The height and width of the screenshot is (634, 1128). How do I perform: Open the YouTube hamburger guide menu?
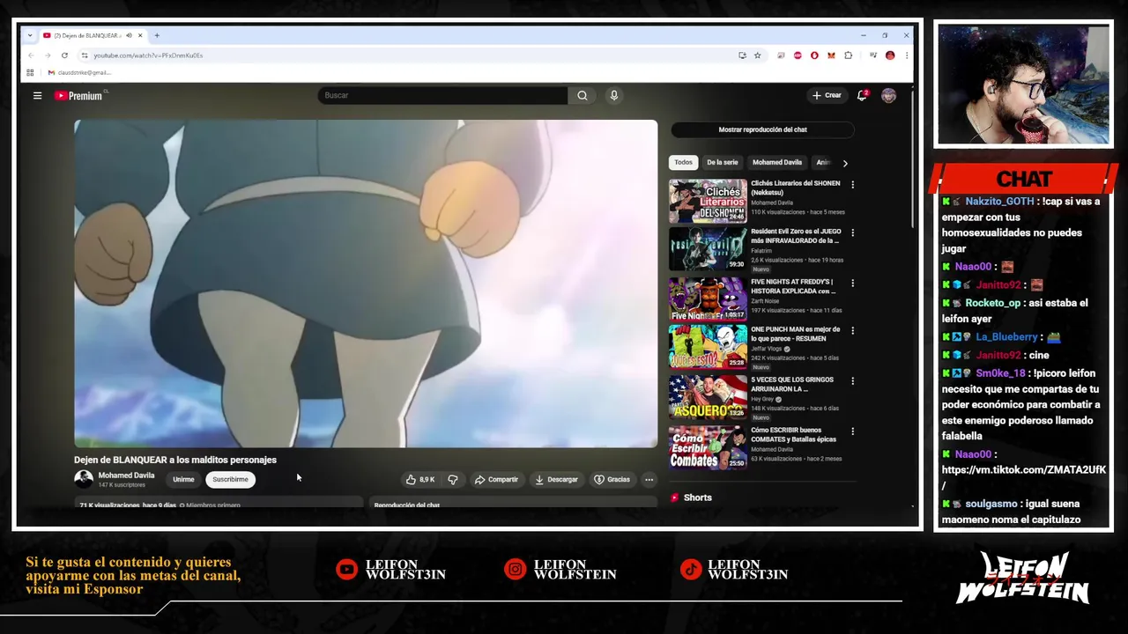pos(37,95)
